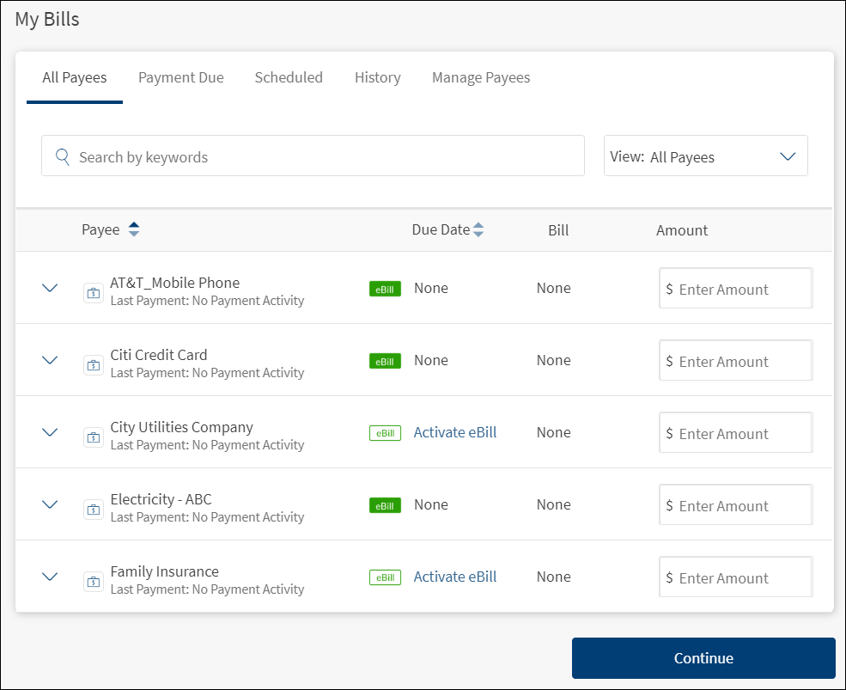The height and width of the screenshot is (690, 846).
Task: Click the amount field for Electricity - ABC
Action: 736,505
